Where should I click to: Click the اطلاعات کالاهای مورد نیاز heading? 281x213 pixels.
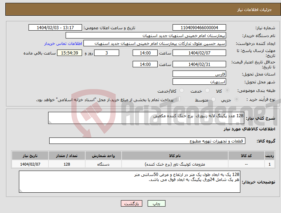pyautogui.click(x=249, y=129)
